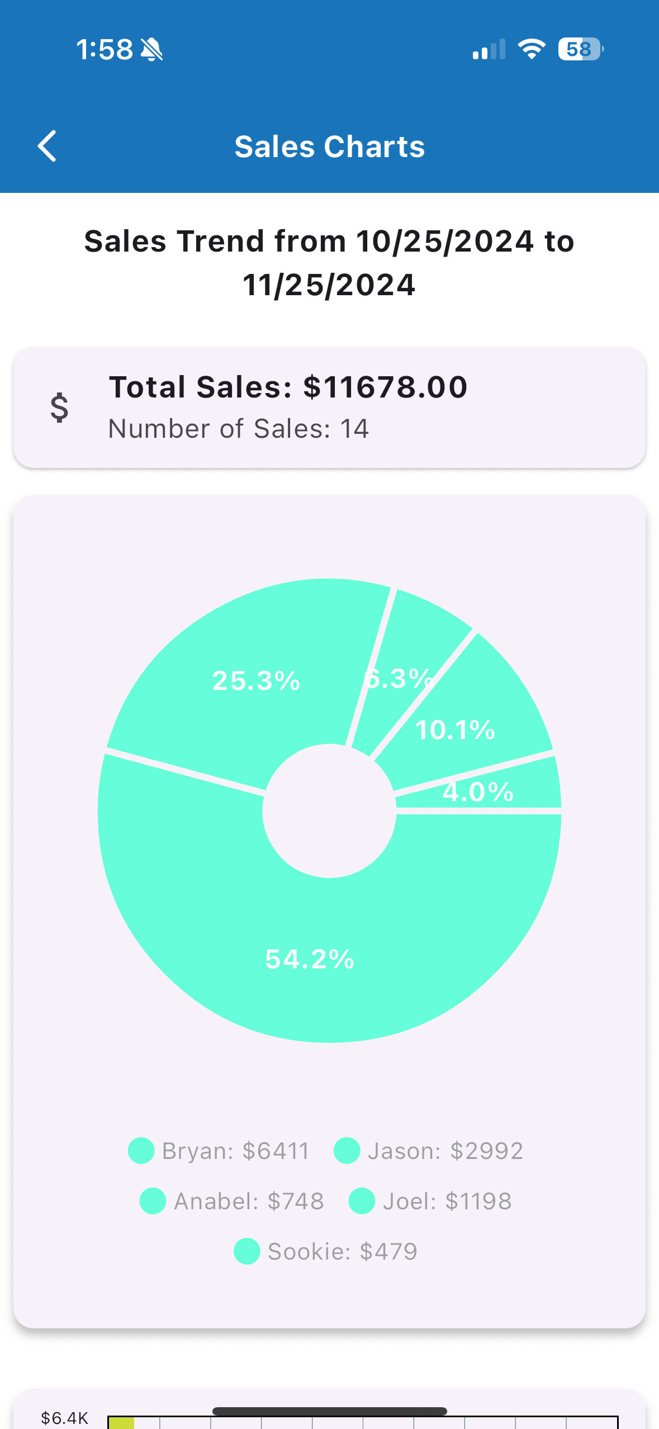Tap the Joel: $1198 legend label
This screenshot has height=1429, width=659.
447,1201
